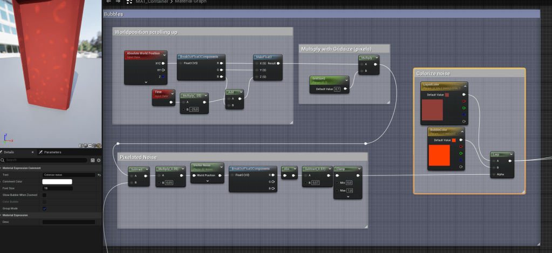Open the Comment Color swatch

[57, 181]
